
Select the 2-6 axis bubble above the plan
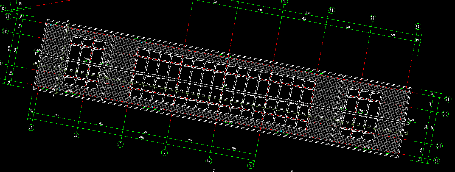[x=284, y=2]
